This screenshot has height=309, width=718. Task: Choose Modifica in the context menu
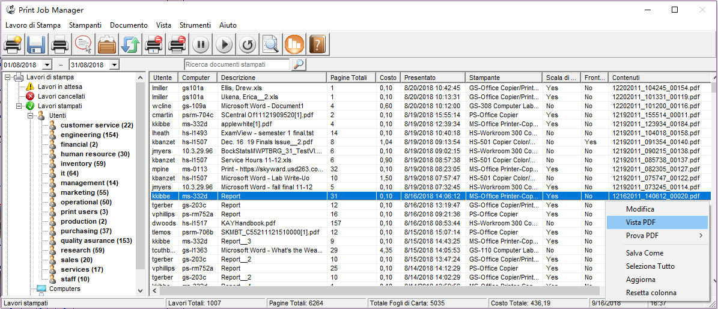(x=657, y=209)
